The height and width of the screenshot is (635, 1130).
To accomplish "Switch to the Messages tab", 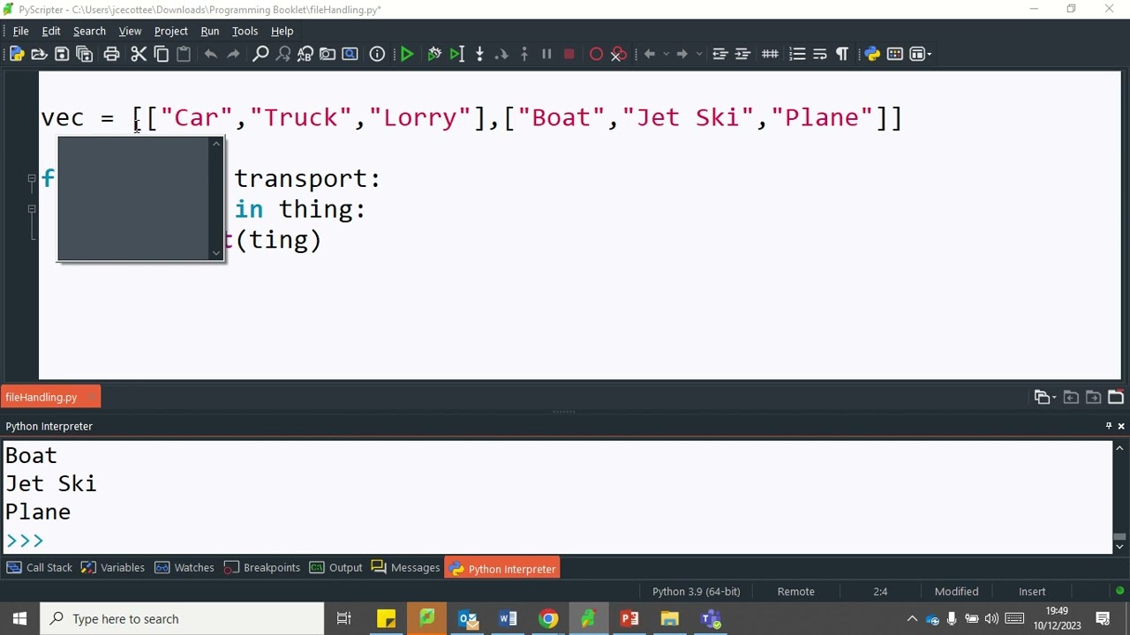I will [406, 568].
